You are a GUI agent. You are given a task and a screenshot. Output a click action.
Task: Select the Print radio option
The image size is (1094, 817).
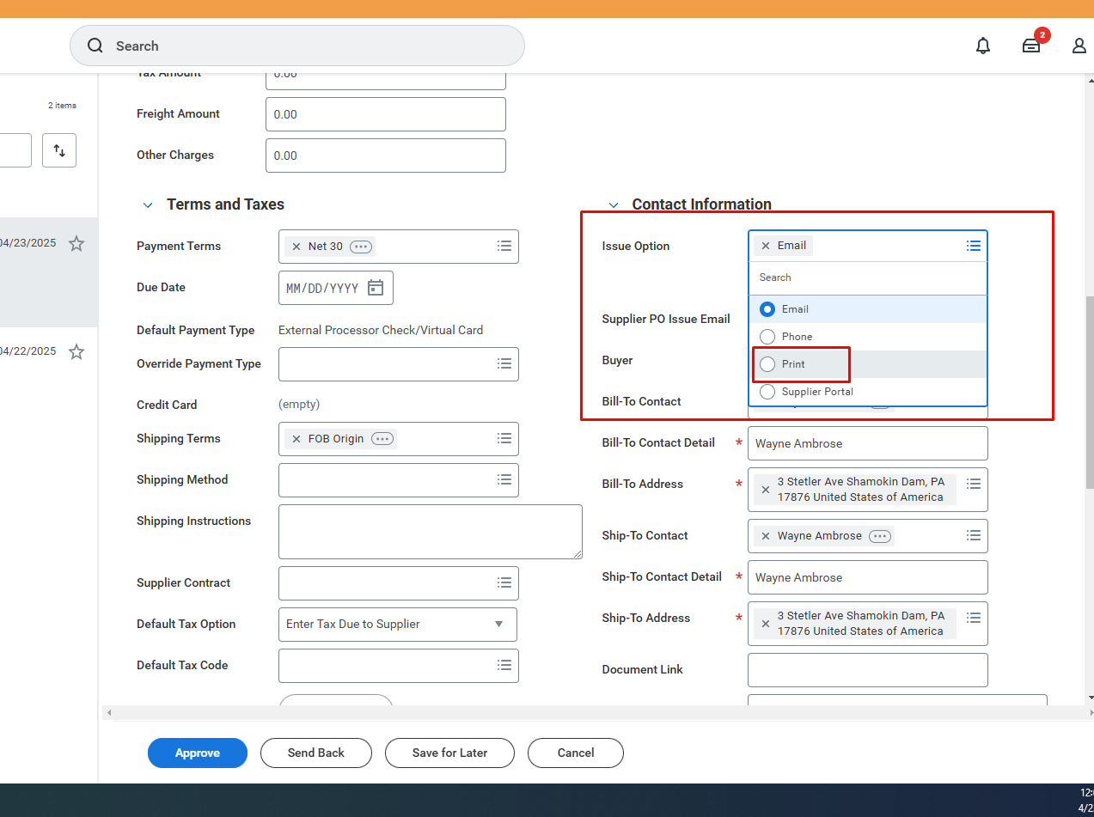pos(767,364)
